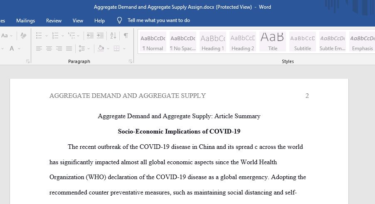Screen dimensions: 375x204
Task: Increase paragraph indent
Action: [x=100, y=36]
